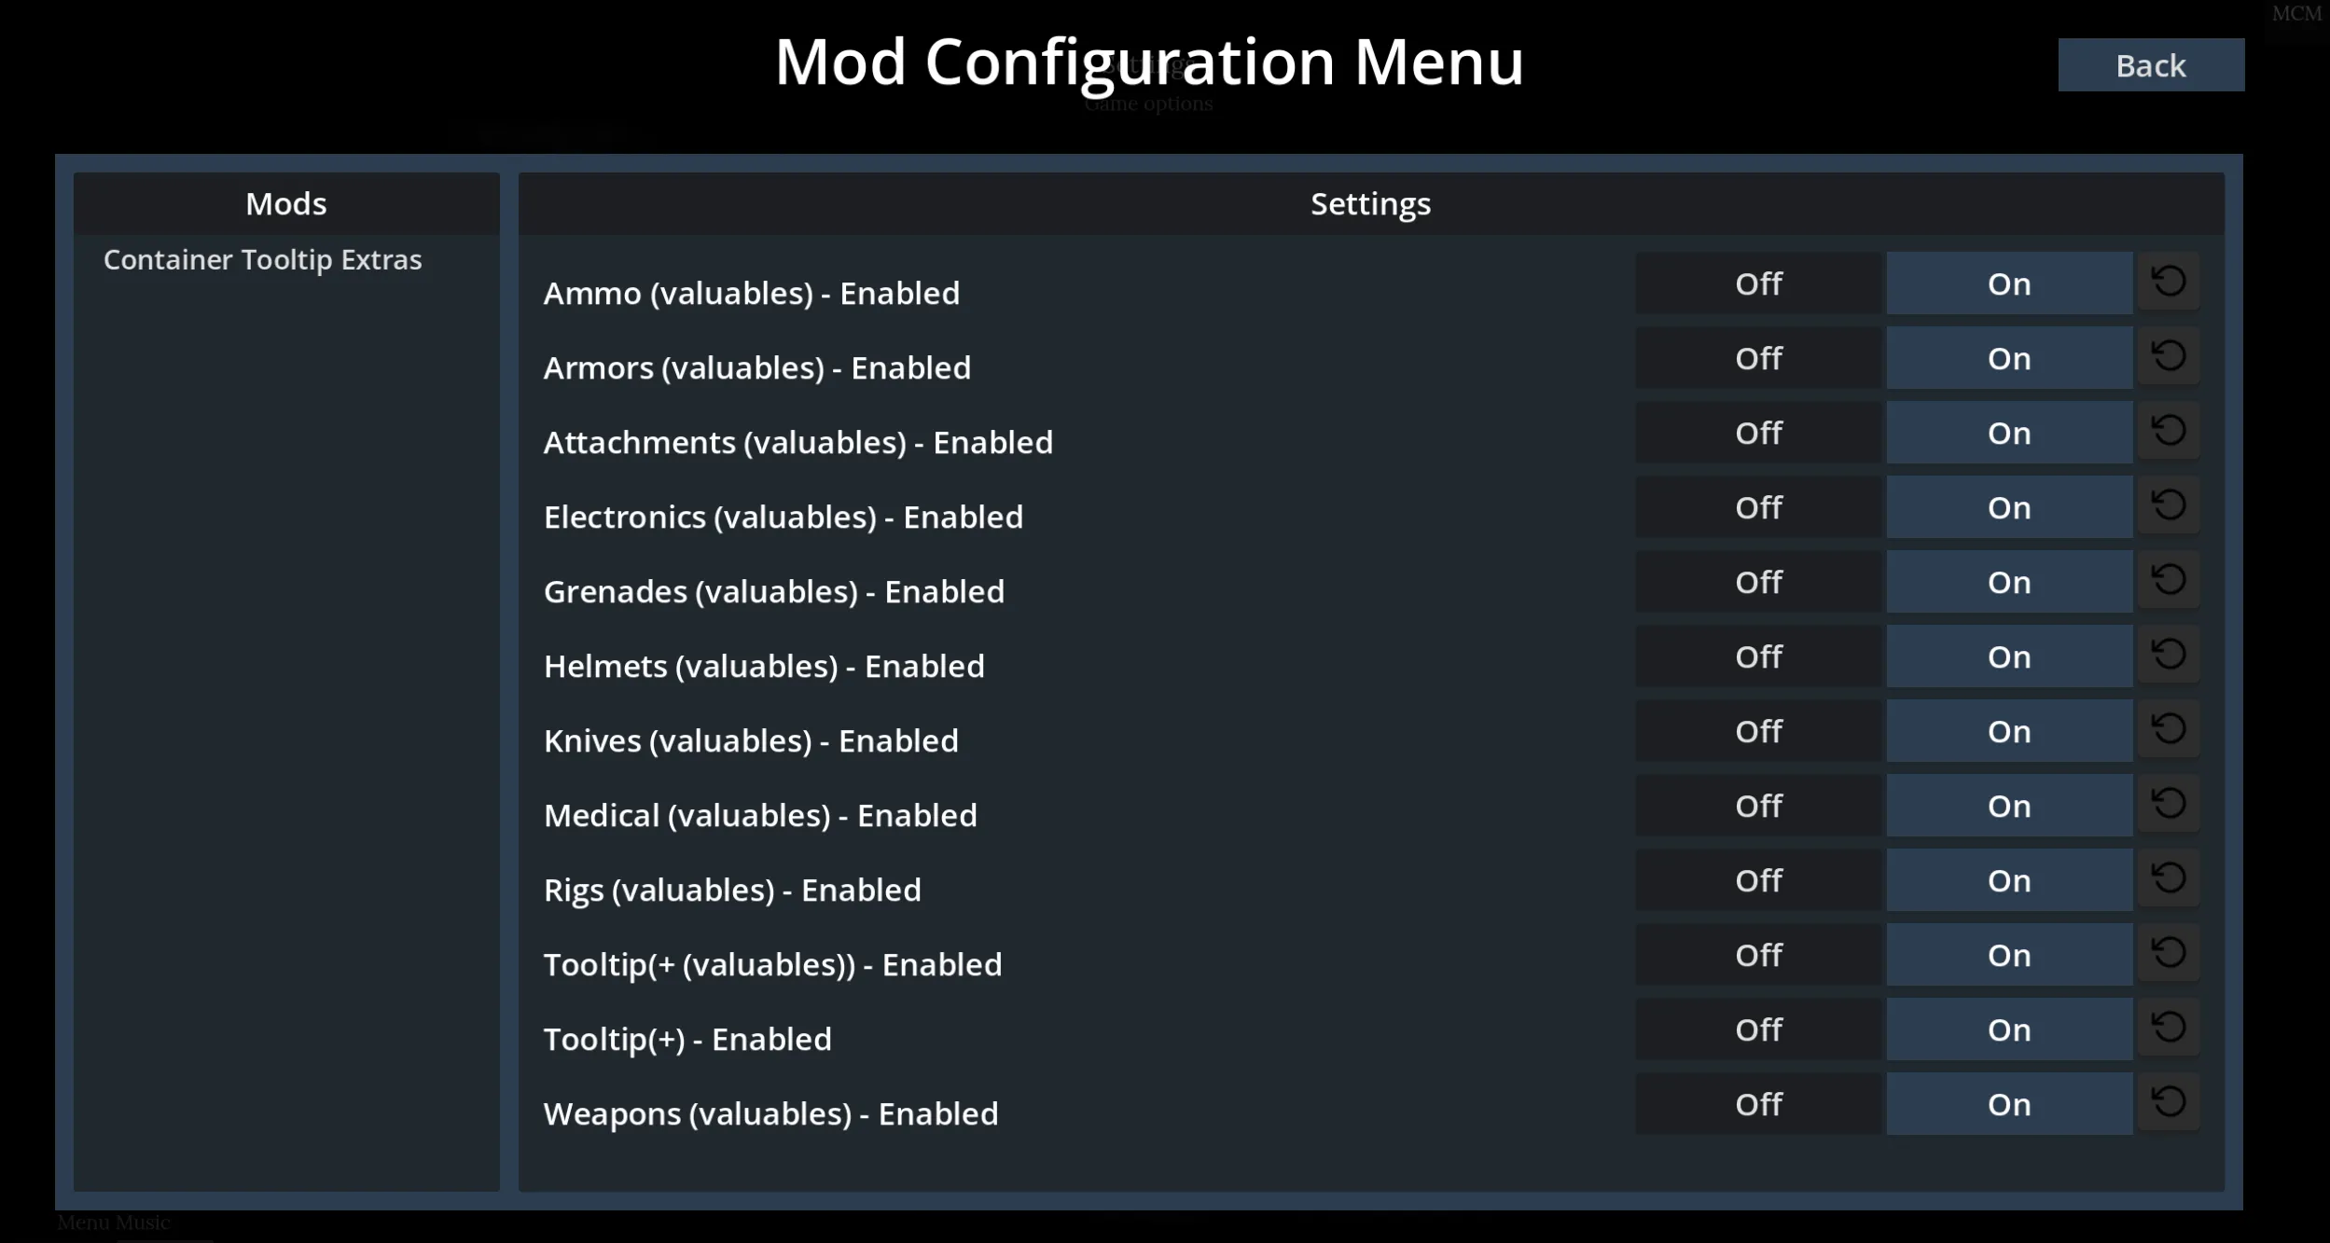Disable Weapons (valuables) with Off
The image size is (2330, 1243).
(x=1758, y=1104)
